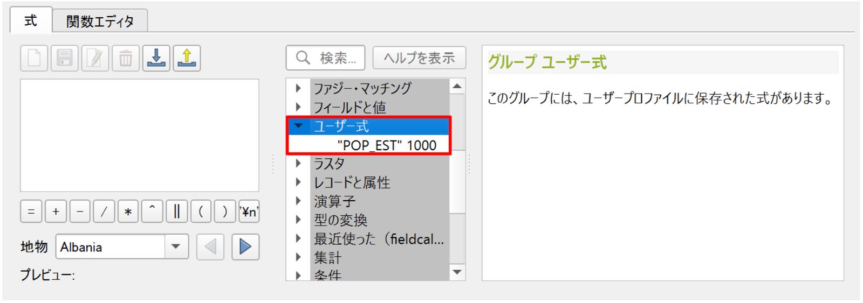Select the ファジー・マッチング row text
This screenshot has height=303, width=863.
coord(362,88)
